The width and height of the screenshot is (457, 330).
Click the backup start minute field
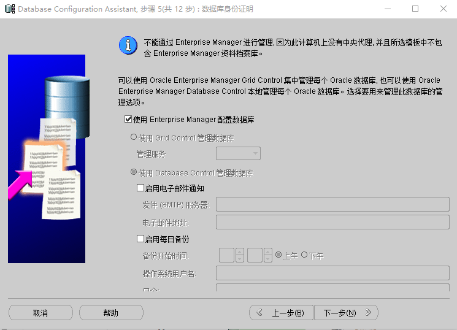click(x=255, y=255)
